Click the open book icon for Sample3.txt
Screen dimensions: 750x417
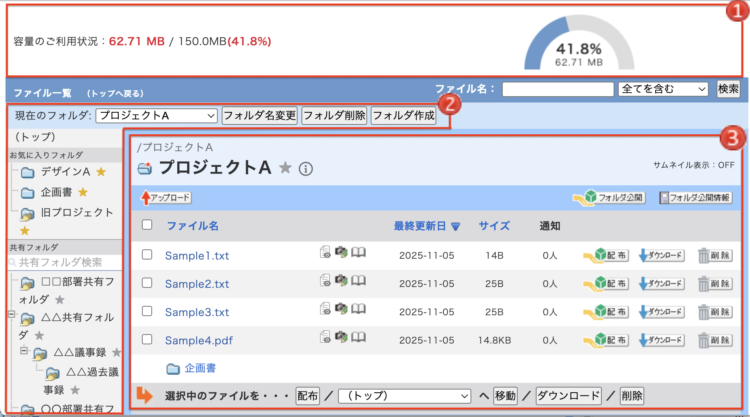pyautogui.click(x=358, y=309)
